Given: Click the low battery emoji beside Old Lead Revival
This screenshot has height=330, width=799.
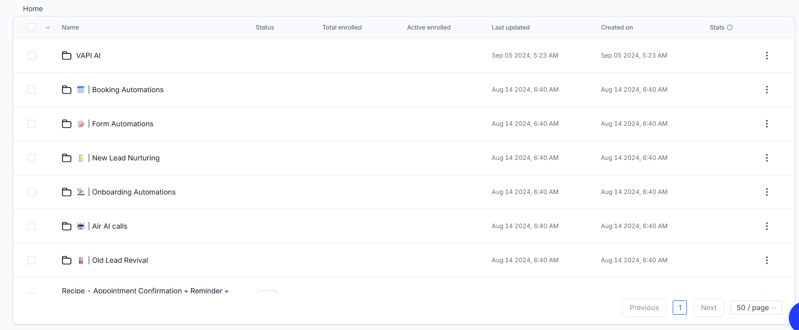Looking at the screenshot, I should click(x=81, y=260).
